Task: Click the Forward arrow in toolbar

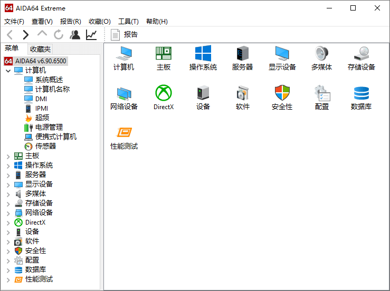Action: (26, 35)
